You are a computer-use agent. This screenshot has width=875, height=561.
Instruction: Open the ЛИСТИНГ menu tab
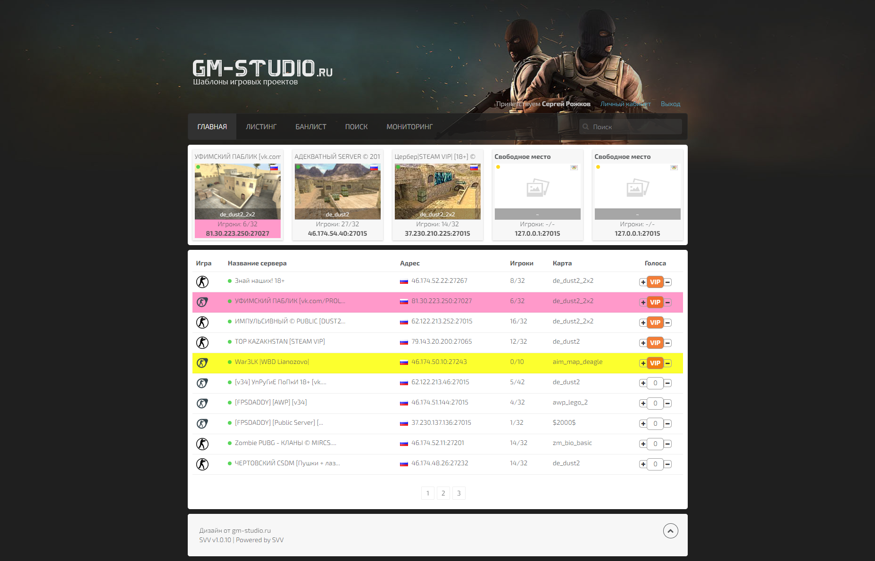tap(261, 127)
